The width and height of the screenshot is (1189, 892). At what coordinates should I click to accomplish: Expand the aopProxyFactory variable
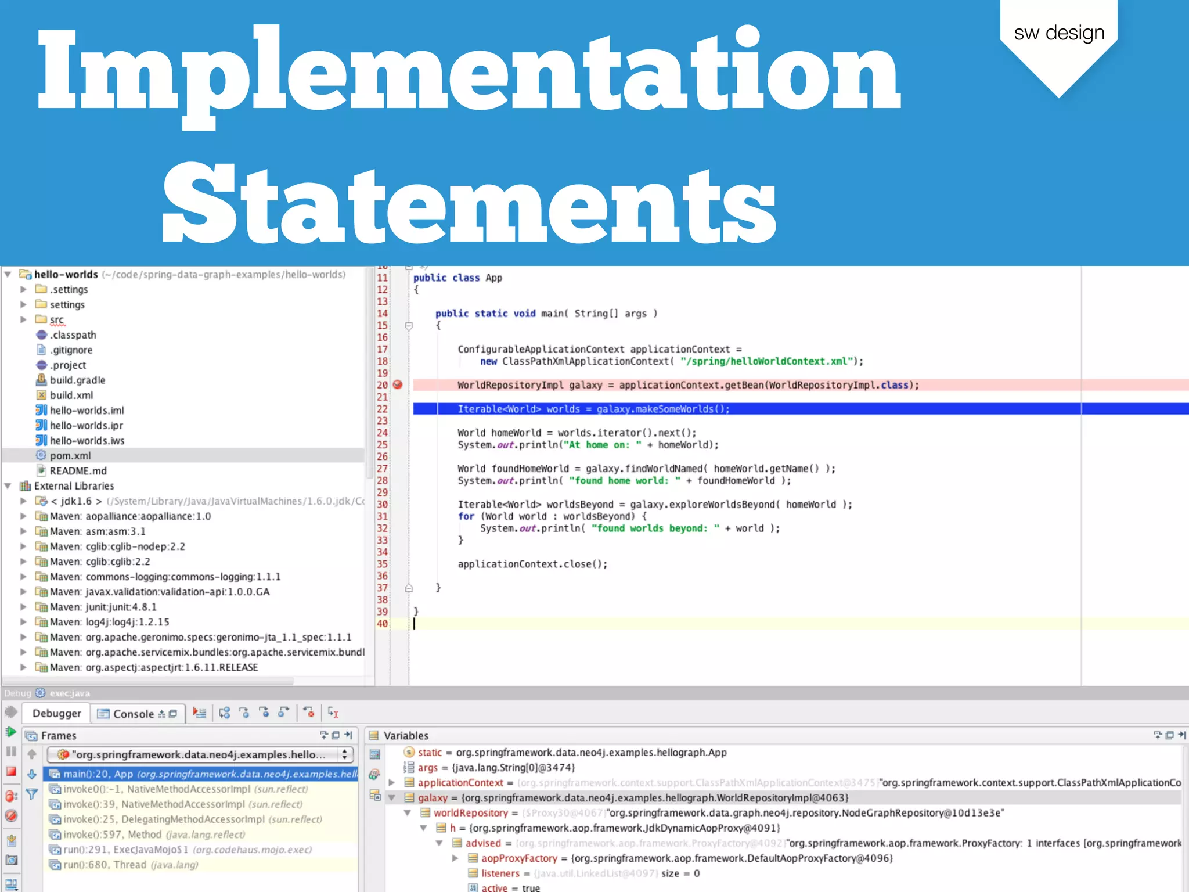coord(456,858)
